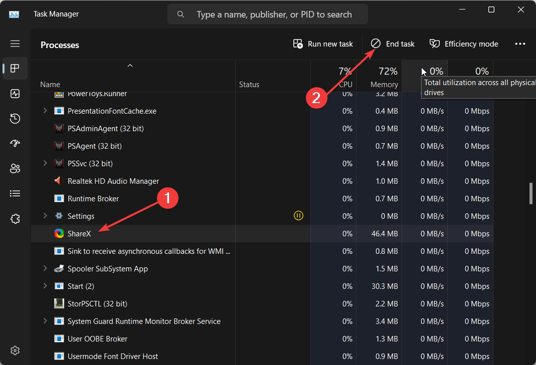Click the Spooler SubSystem App printer icon
The width and height of the screenshot is (536, 365).
(x=59, y=269)
